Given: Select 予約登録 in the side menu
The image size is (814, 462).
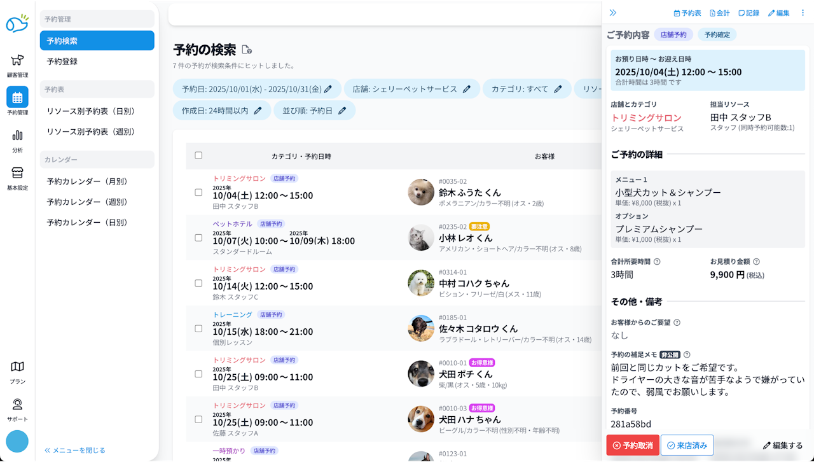Looking at the screenshot, I should coord(97,62).
